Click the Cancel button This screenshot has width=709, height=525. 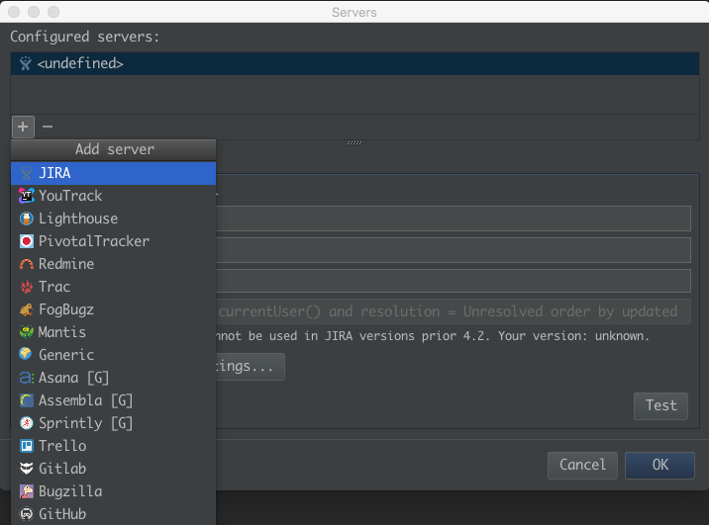(582, 465)
